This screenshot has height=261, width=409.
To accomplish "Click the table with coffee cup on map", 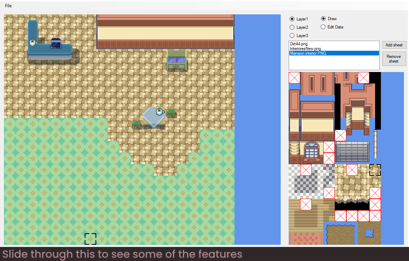I will point(154,118).
